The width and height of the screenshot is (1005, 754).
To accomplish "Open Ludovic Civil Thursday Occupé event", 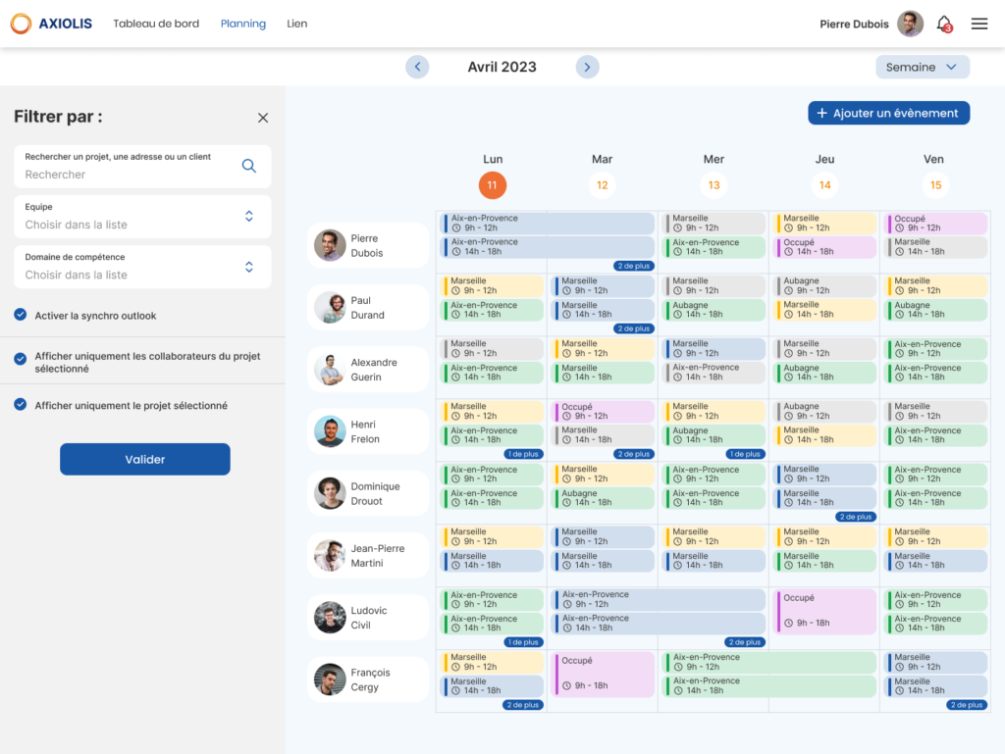I will (x=824, y=610).
